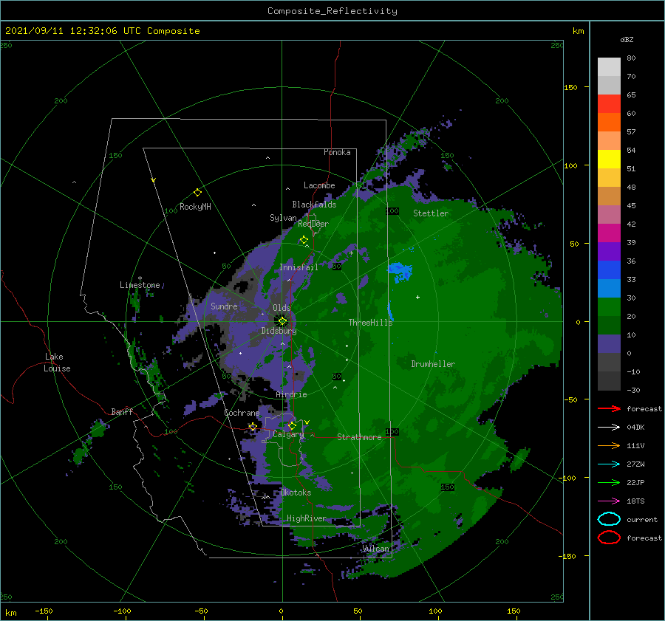Select the Innisfail label
This screenshot has height=621, width=665.
coord(299,267)
